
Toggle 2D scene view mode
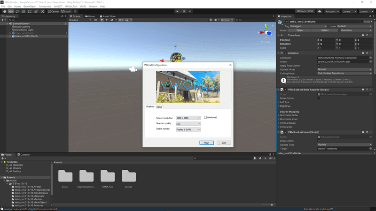pos(95,20)
